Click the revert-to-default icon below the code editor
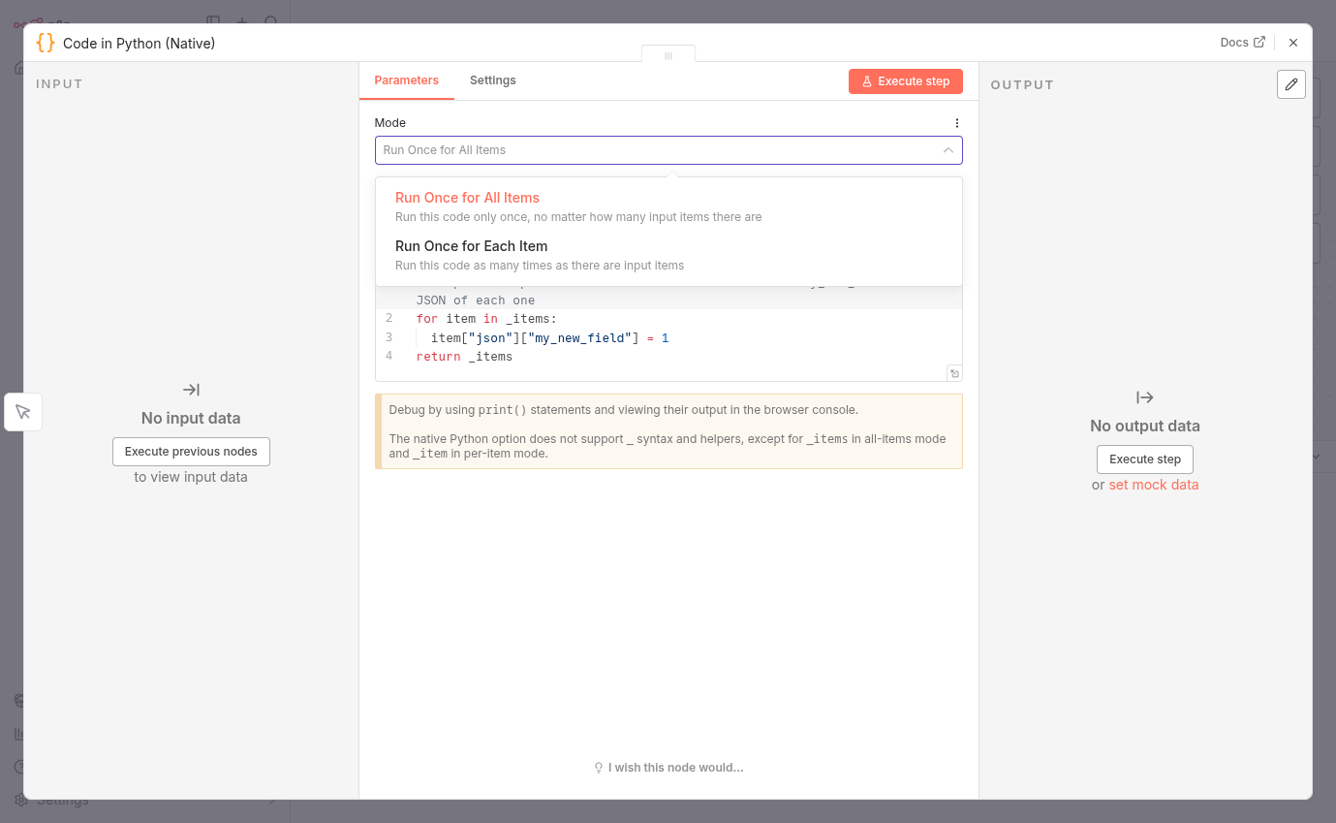Screen dimensions: 1336x823 click(x=953, y=372)
